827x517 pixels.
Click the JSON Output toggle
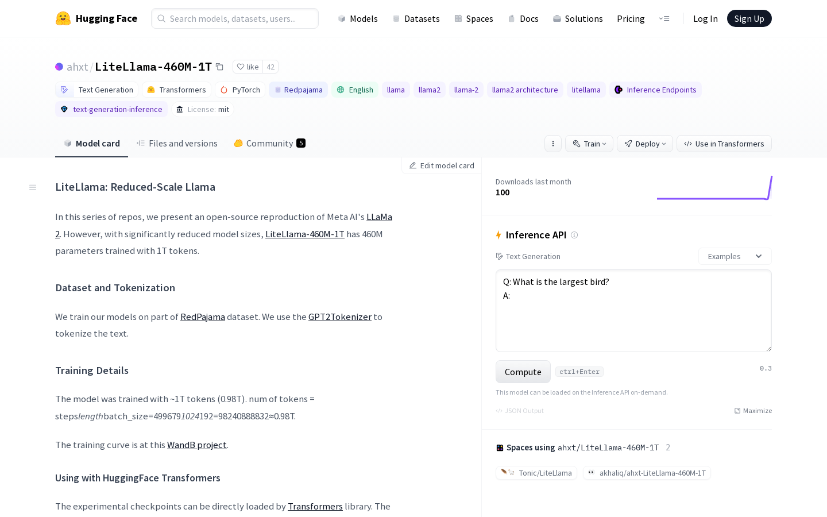520,411
